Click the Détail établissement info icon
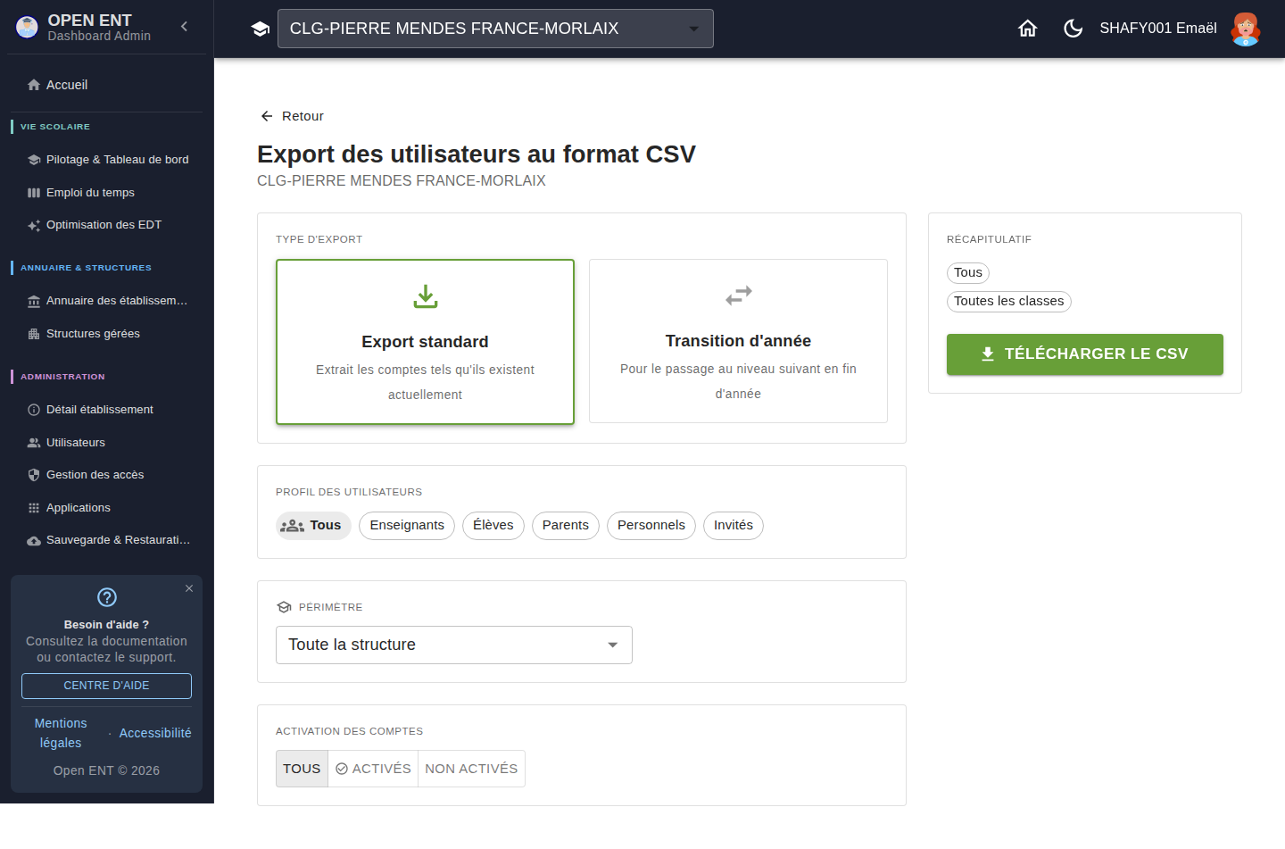 point(34,410)
